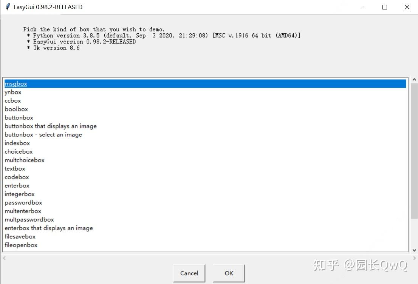Select the ynbox demo

click(x=12, y=92)
